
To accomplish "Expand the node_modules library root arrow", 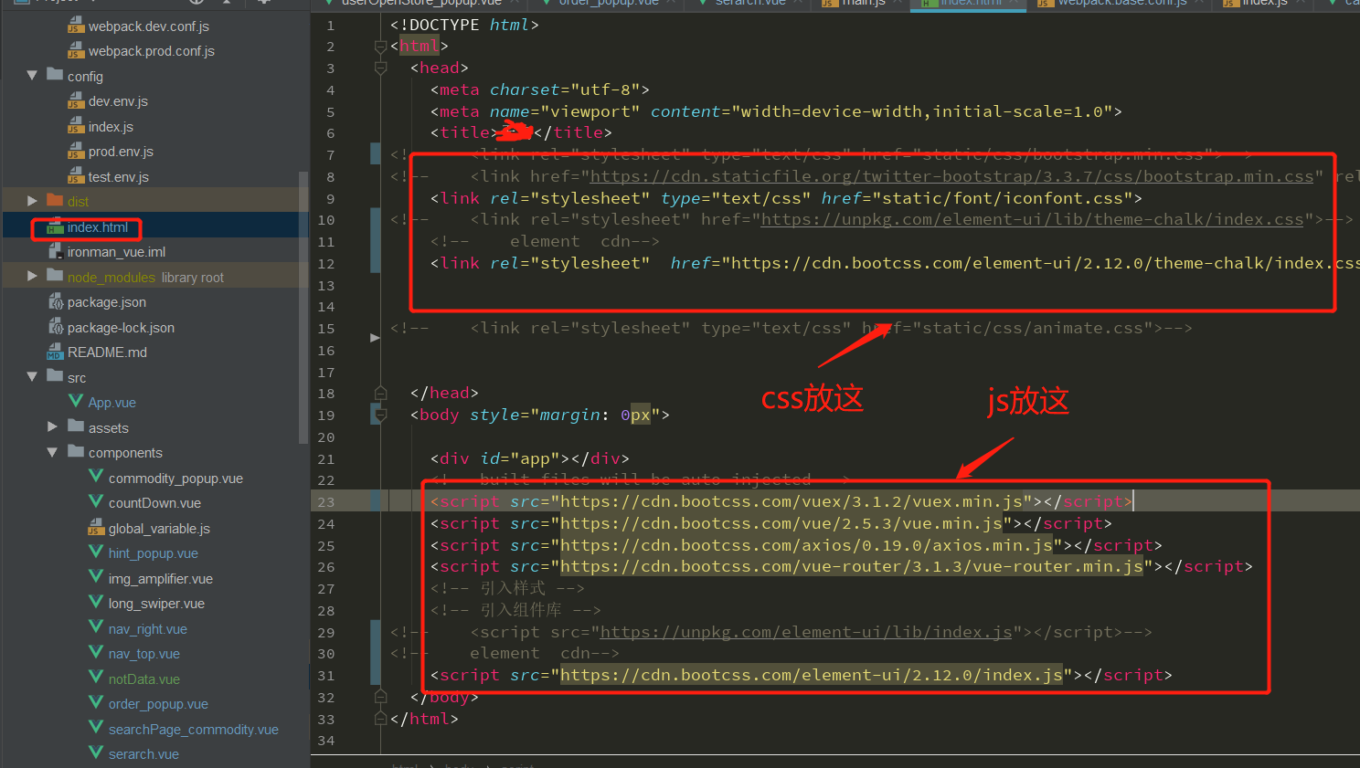I will coord(32,276).
